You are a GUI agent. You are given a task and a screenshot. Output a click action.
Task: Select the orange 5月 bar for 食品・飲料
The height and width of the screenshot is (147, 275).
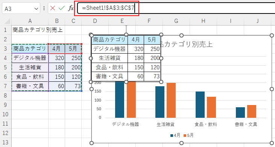211,107
